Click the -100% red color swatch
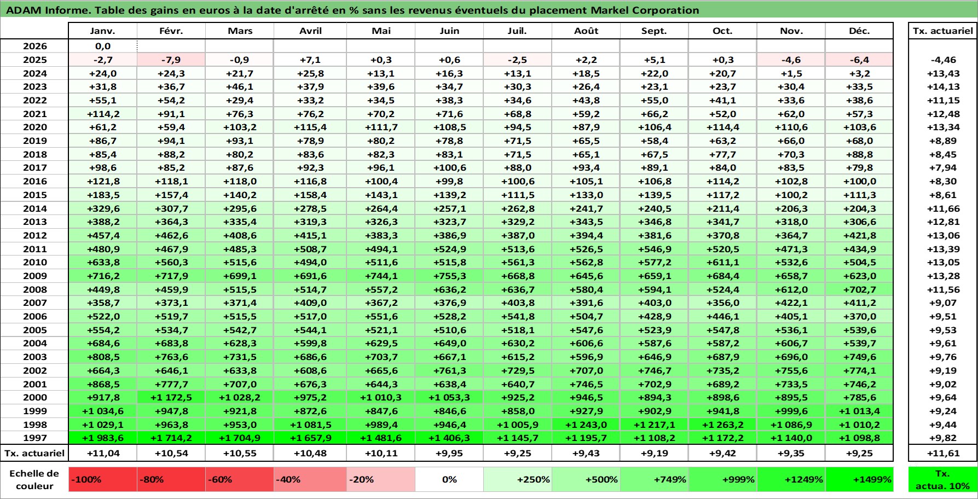This screenshot has width=978, height=499. 103,479
